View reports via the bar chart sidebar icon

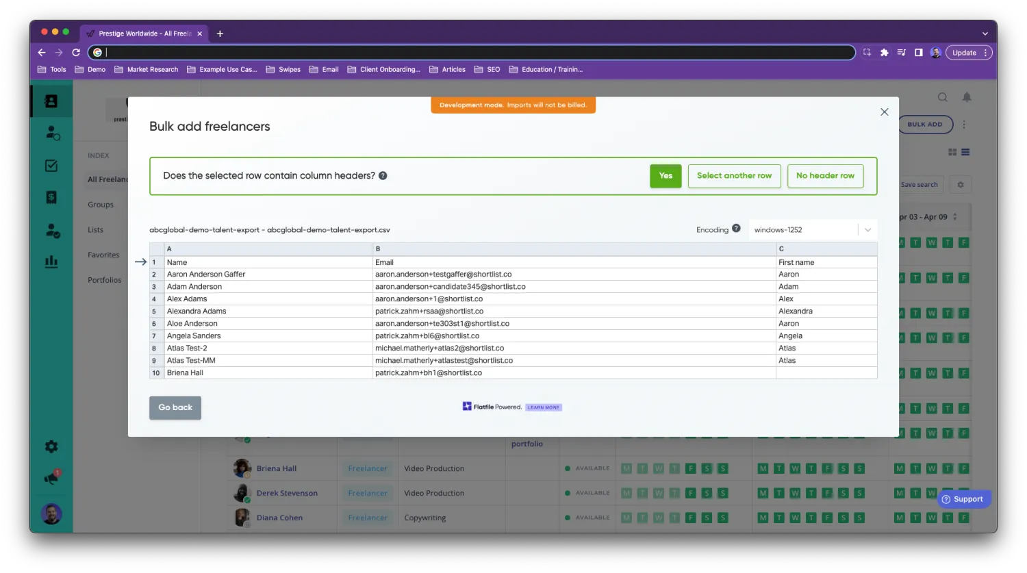click(x=51, y=260)
